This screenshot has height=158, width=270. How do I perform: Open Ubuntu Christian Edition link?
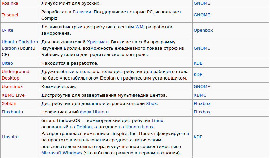(x=20, y=45)
